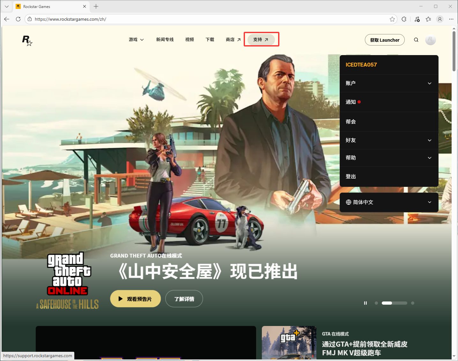Jump to last carousel slide dot
Viewport: 458px width, 361px height.
(413, 303)
